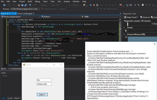157x100 pixels.
Task: Click the Open File folder icon
Action: click(19, 5)
